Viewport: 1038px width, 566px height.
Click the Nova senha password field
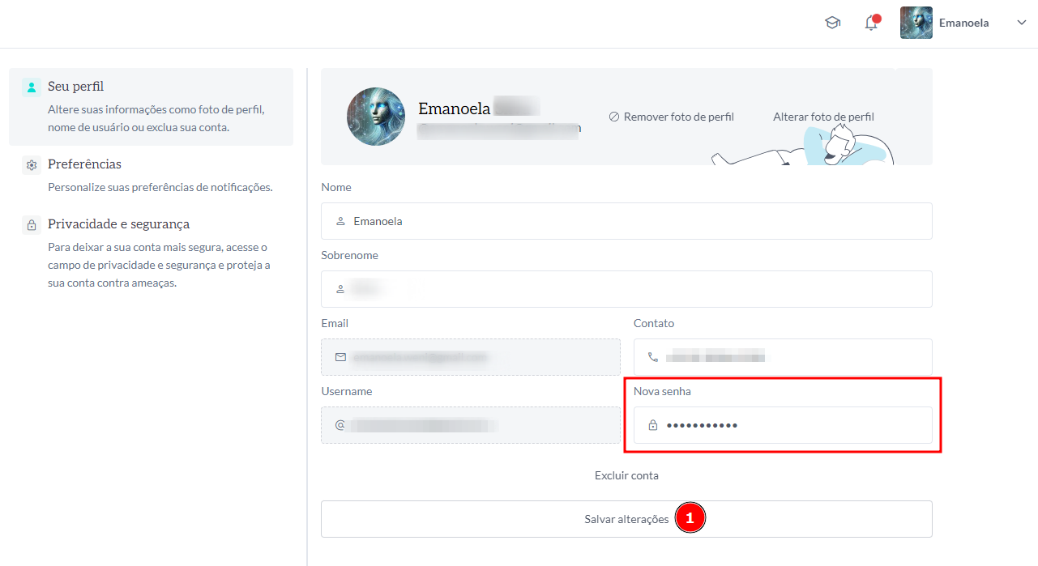click(783, 425)
